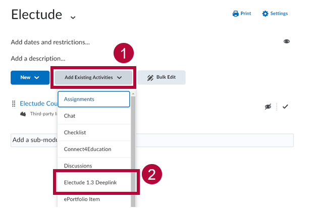
Task: Click the printer icon beside Print
Action: [235, 14]
